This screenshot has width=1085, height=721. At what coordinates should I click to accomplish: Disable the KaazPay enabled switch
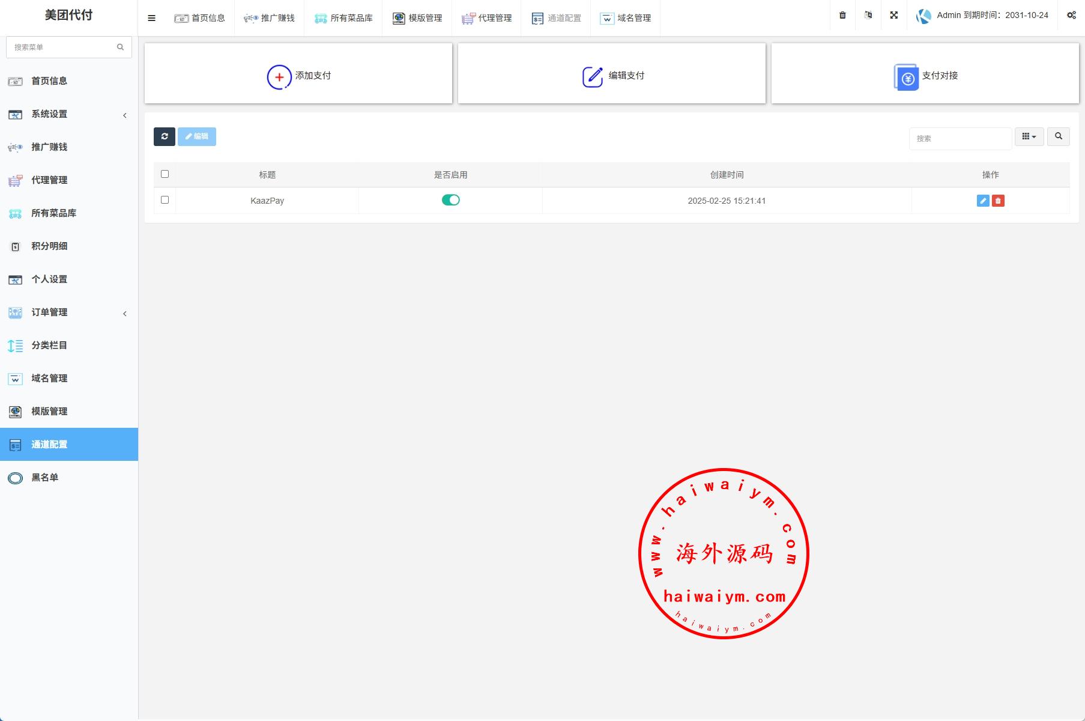tap(450, 200)
